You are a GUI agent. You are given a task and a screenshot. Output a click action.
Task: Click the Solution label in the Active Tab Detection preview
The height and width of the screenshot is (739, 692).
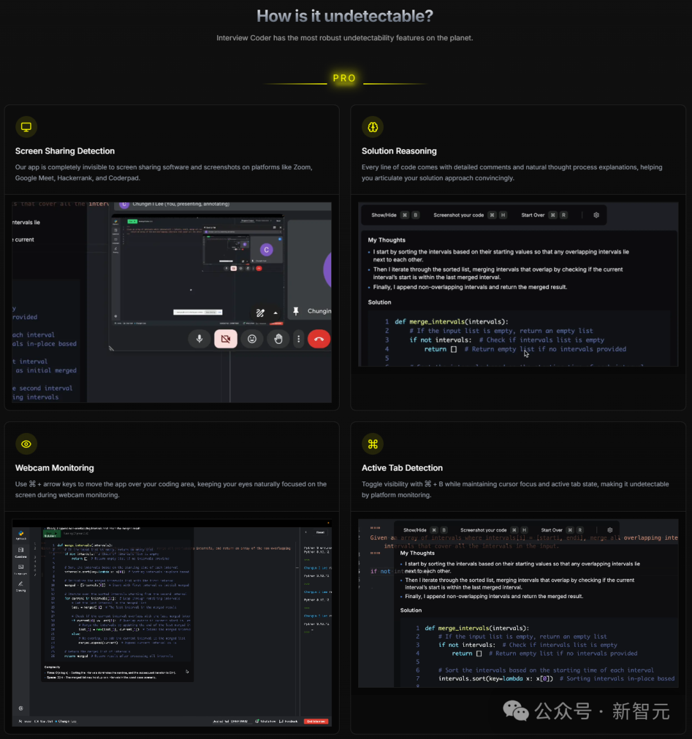click(411, 610)
